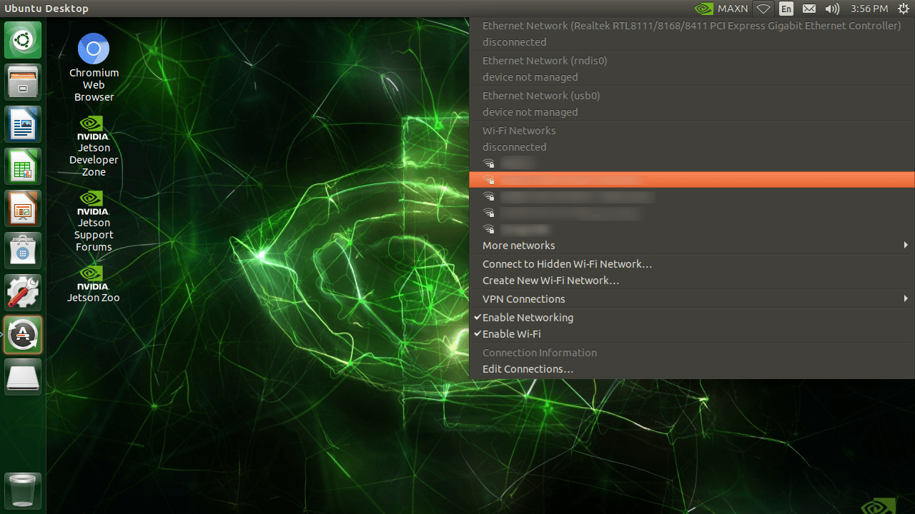Open LibreOffice Writer from the launcher
The image size is (915, 514).
click(23, 124)
